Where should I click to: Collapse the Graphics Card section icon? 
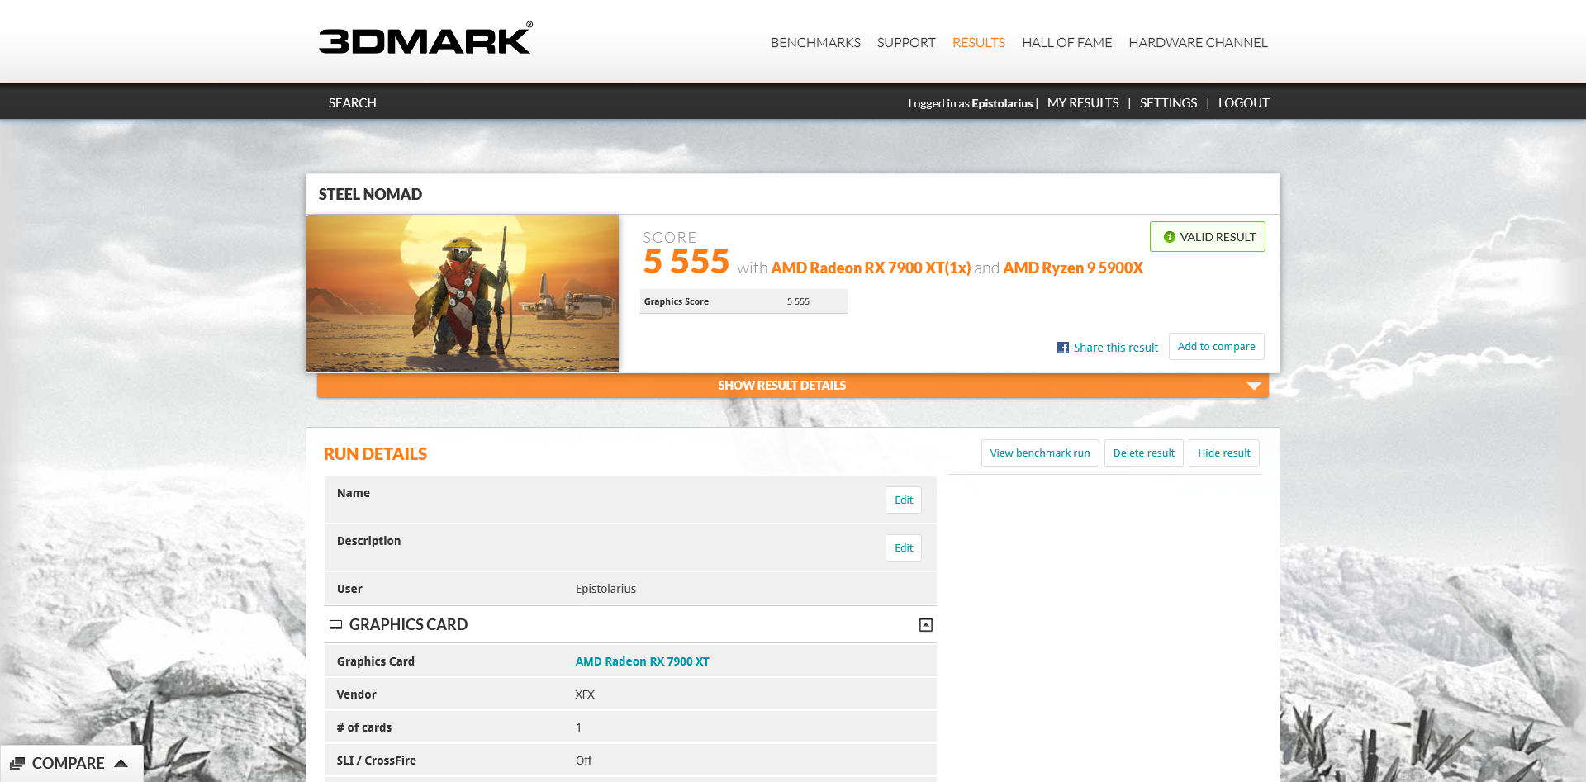[926, 625]
